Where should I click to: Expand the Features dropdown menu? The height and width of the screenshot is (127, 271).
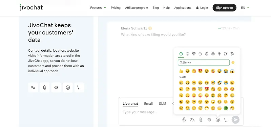pyautogui.click(x=98, y=8)
